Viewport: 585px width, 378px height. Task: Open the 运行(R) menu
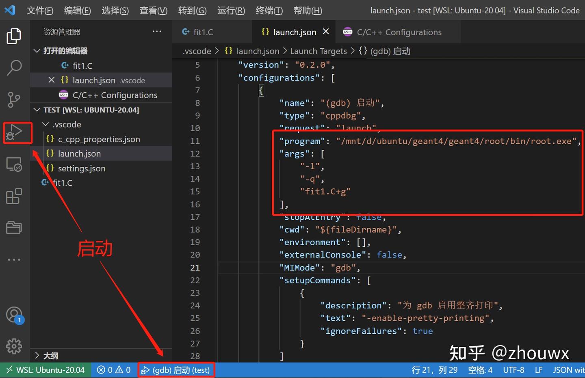tap(231, 11)
